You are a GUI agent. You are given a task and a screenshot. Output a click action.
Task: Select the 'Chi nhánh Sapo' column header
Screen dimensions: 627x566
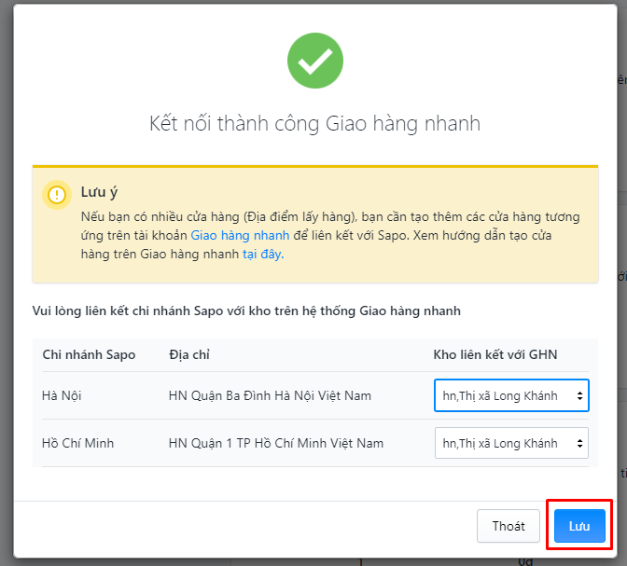[x=89, y=354]
